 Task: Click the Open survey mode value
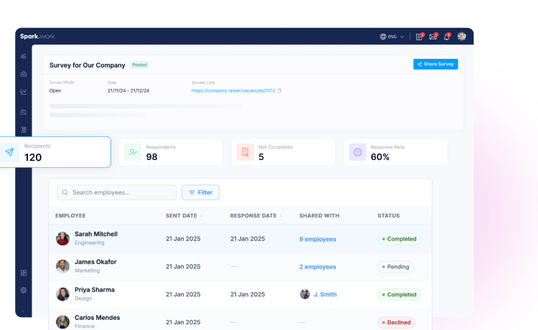click(55, 91)
